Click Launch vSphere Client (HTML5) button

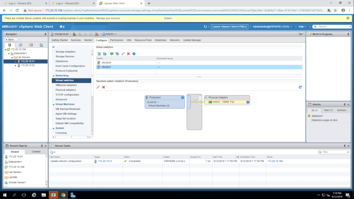230,27
